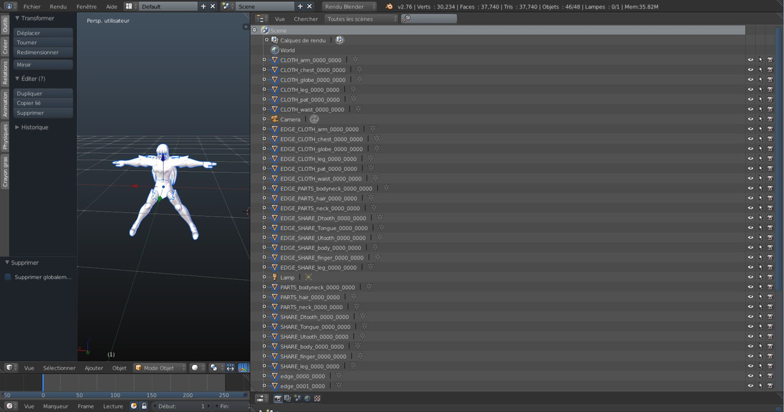This screenshot has width=784, height=412.
Task: Click the camera data icon beside Camera
Action: click(314, 119)
